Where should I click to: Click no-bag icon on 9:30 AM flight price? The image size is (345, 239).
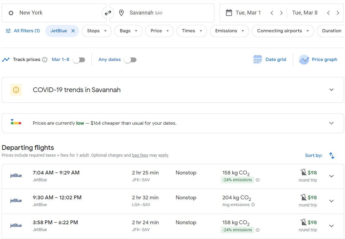click(303, 197)
